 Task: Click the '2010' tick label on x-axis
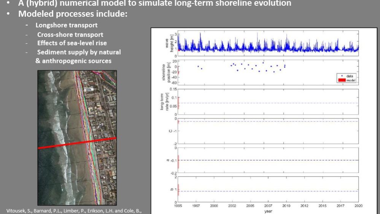(286, 206)
